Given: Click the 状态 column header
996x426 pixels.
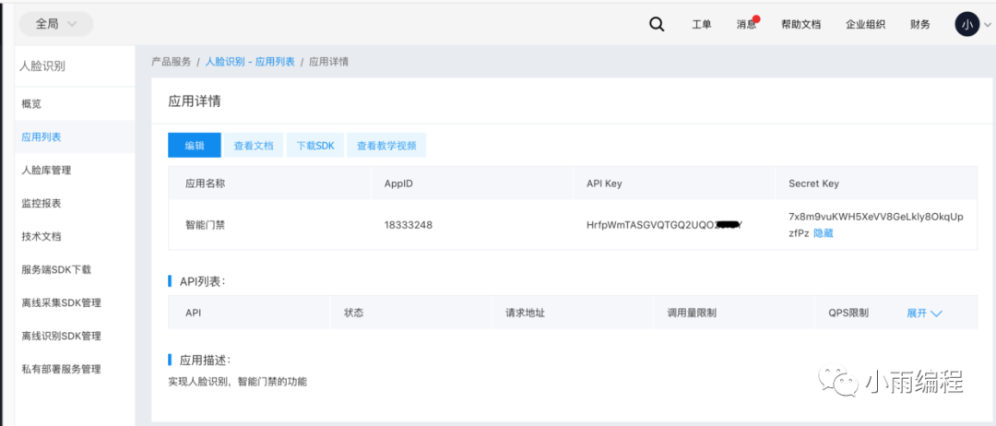Looking at the screenshot, I should pos(354,313).
